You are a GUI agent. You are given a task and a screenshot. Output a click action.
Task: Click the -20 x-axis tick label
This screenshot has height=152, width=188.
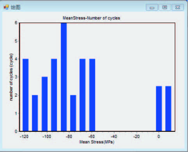point(137,136)
